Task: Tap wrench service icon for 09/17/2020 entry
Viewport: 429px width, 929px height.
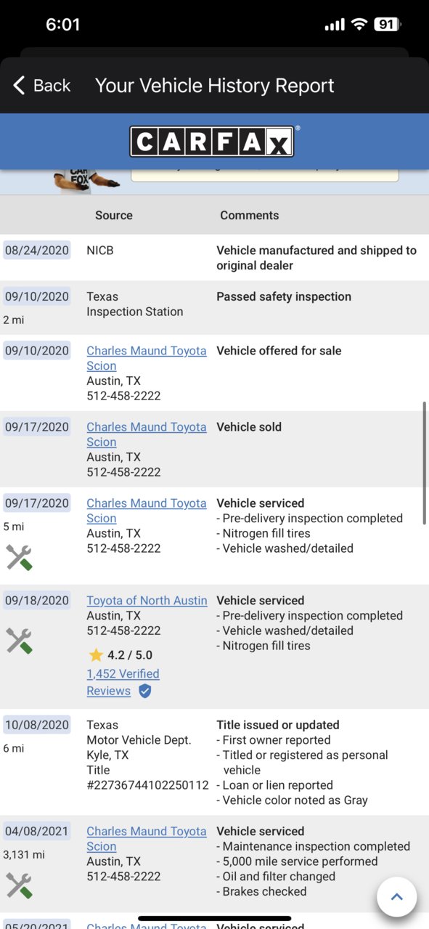Action: tap(19, 557)
